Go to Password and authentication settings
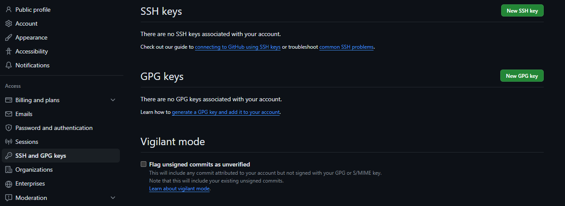 [x=54, y=128]
